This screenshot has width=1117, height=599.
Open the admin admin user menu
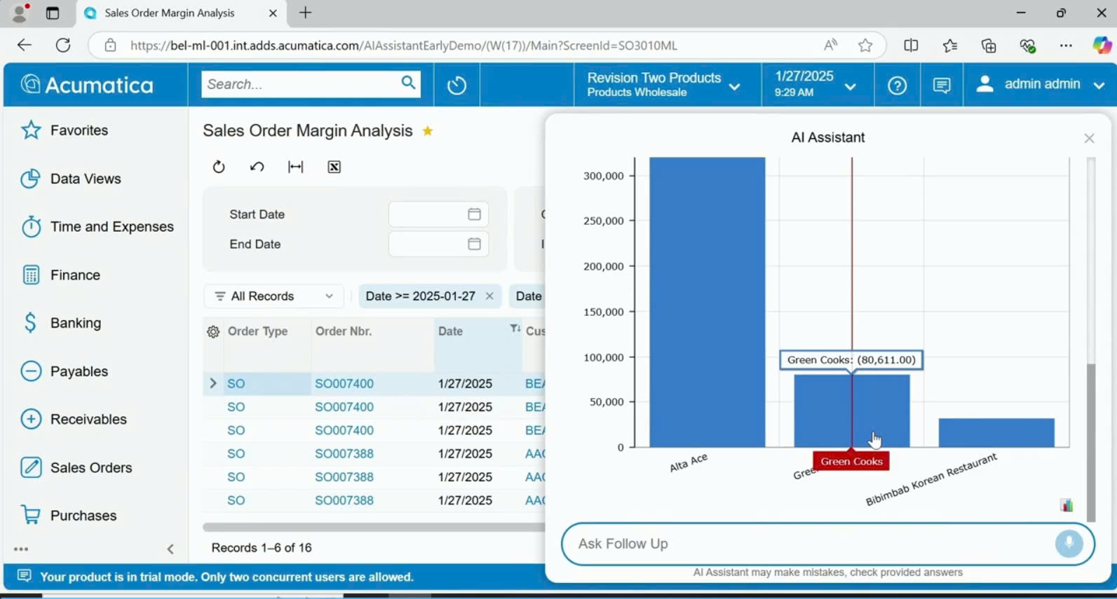click(x=1041, y=85)
